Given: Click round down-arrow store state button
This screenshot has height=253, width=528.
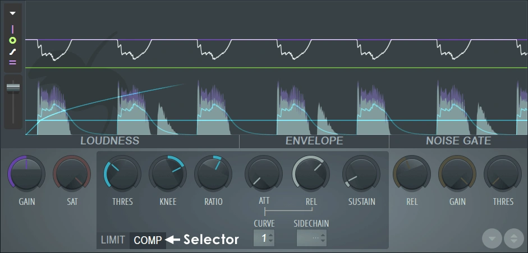Looking at the screenshot, I should pos(492,238).
